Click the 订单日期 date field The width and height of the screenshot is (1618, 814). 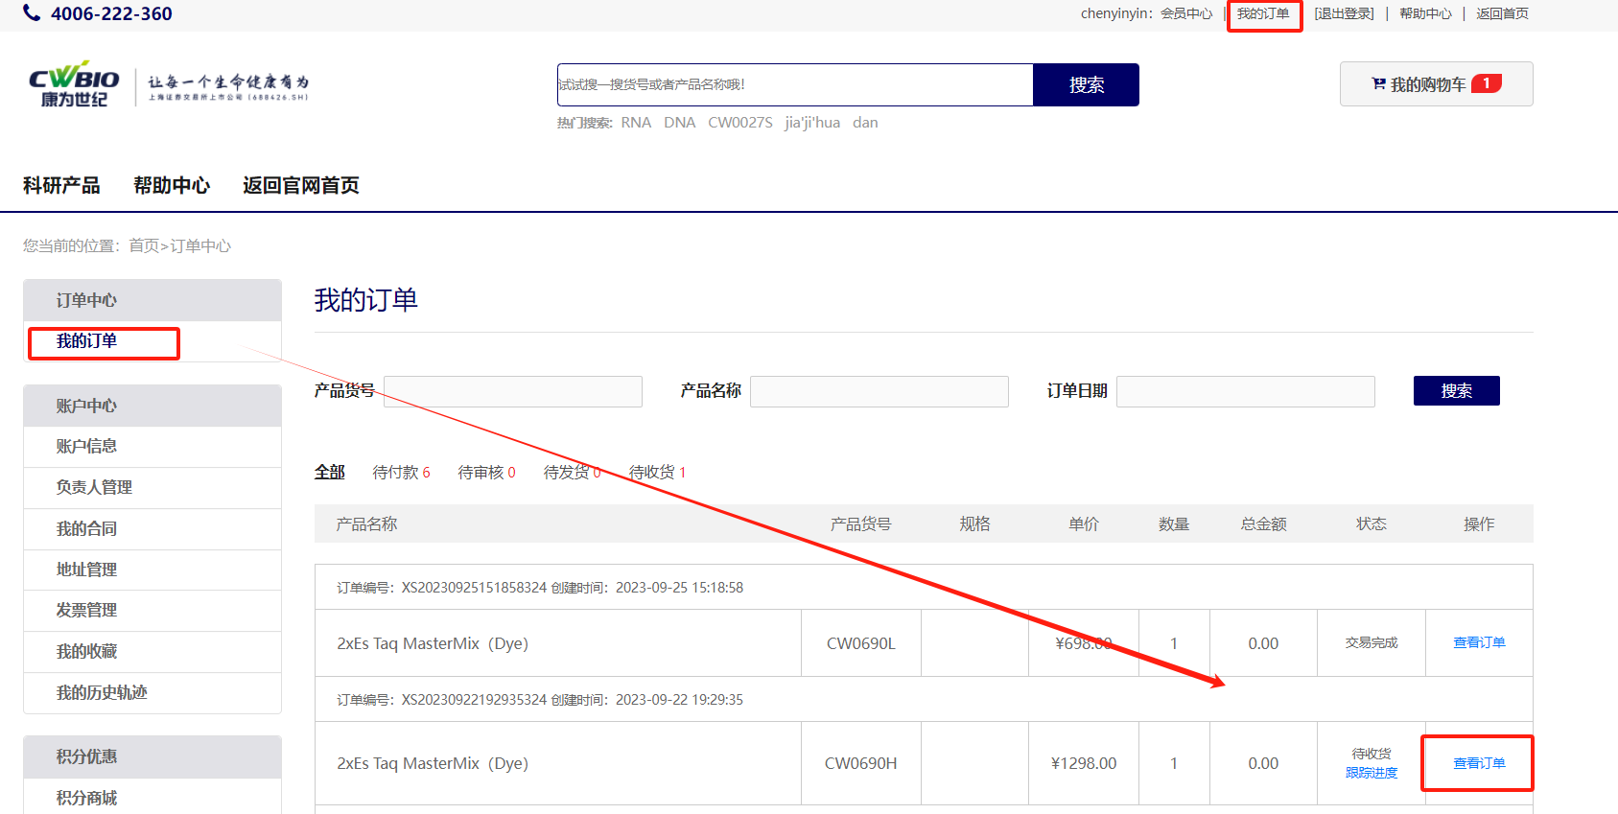click(1245, 391)
